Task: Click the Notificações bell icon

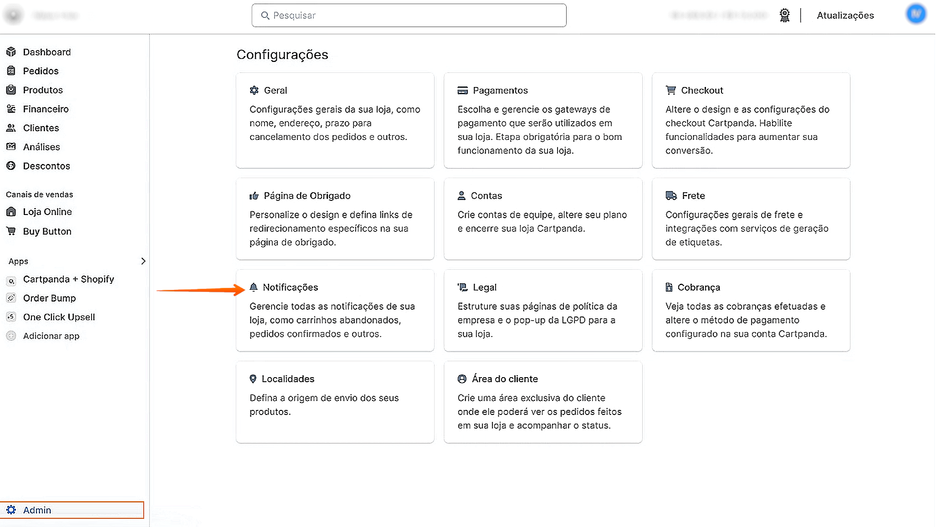Action: pyautogui.click(x=254, y=287)
